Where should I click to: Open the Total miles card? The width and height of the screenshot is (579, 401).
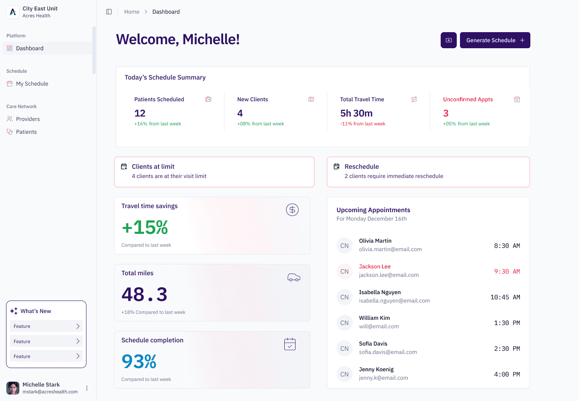coord(212,293)
